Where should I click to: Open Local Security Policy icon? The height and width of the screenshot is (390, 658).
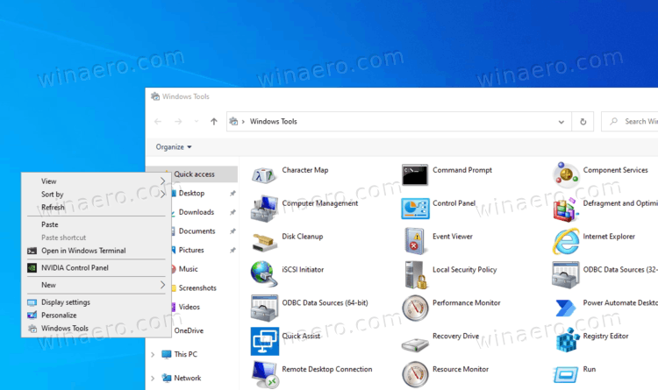click(x=416, y=274)
